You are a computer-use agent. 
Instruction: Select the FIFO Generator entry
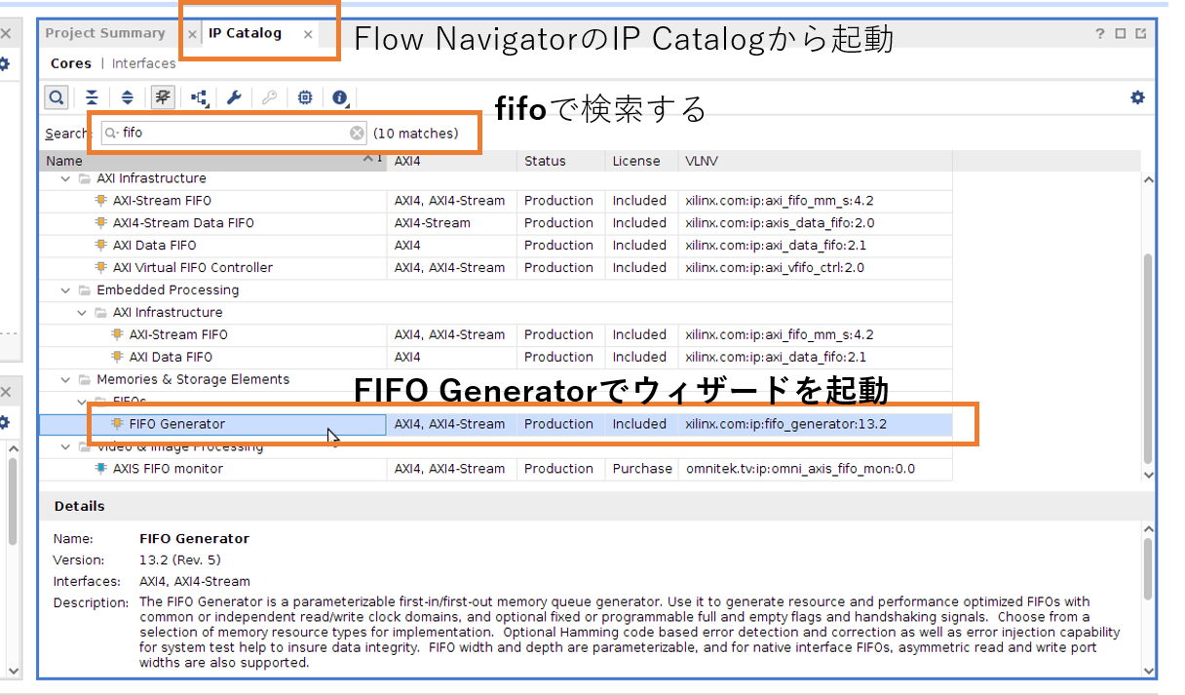[x=176, y=424]
